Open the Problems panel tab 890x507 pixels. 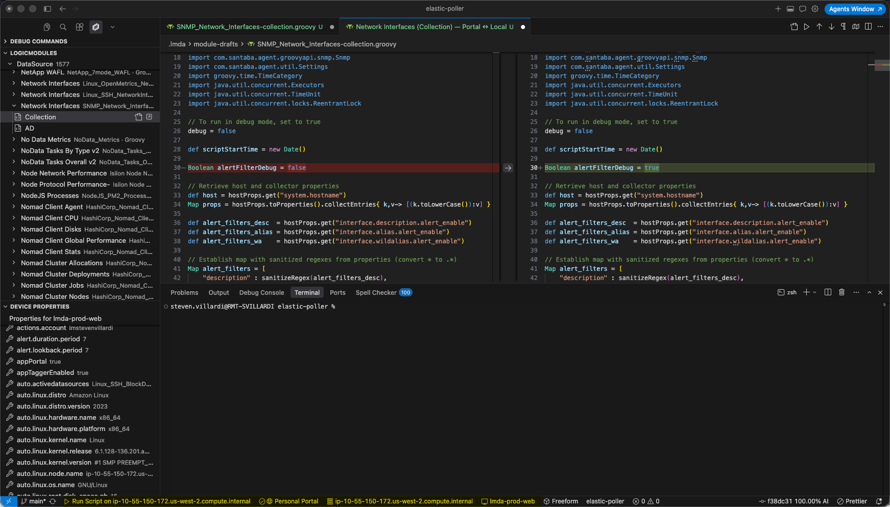tap(184, 293)
